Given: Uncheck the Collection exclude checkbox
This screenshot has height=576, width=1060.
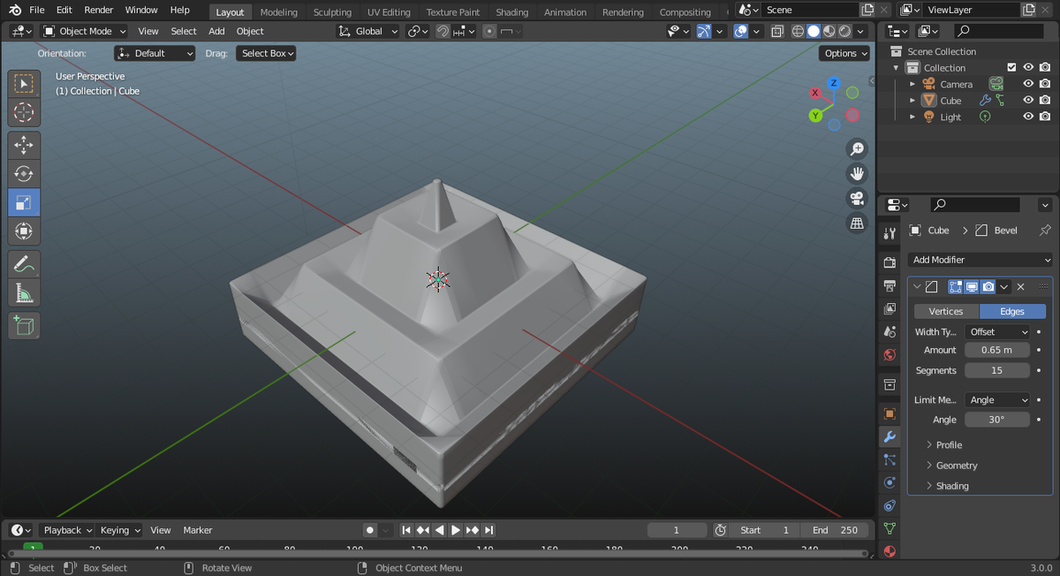Looking at the screenshot, I should pos(1011,67).
